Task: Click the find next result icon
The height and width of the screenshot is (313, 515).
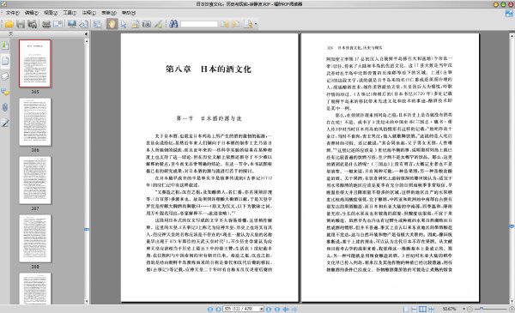Action: pos(236,24)
